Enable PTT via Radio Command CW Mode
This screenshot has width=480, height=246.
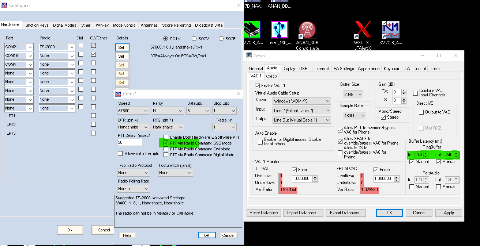pyautogui.click(x=166, y=149)
